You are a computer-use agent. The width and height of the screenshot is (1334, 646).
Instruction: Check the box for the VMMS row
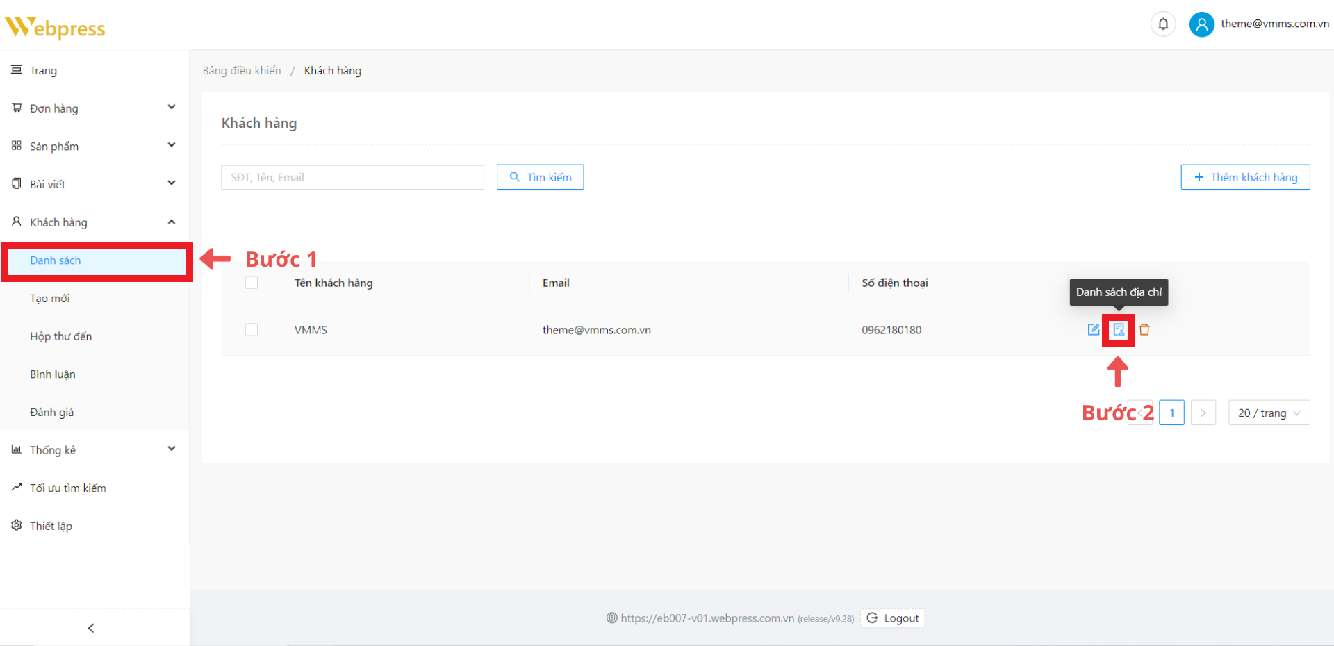point(252,329)
